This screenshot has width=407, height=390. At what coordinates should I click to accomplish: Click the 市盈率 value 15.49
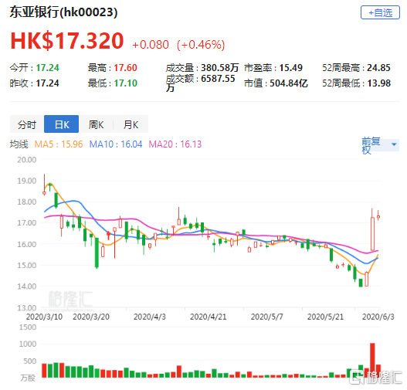pyautogui.click(x=290, y=68)
